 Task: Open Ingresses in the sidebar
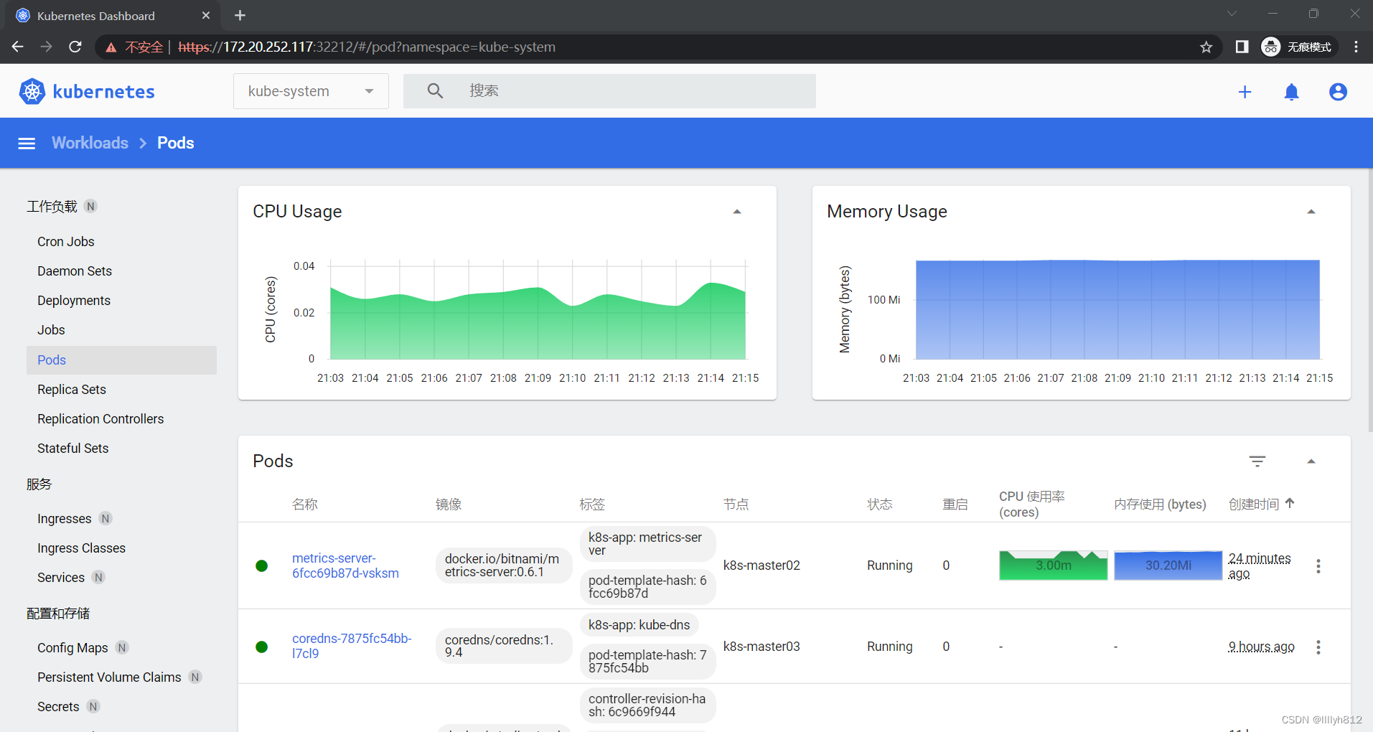coord(65,519)
